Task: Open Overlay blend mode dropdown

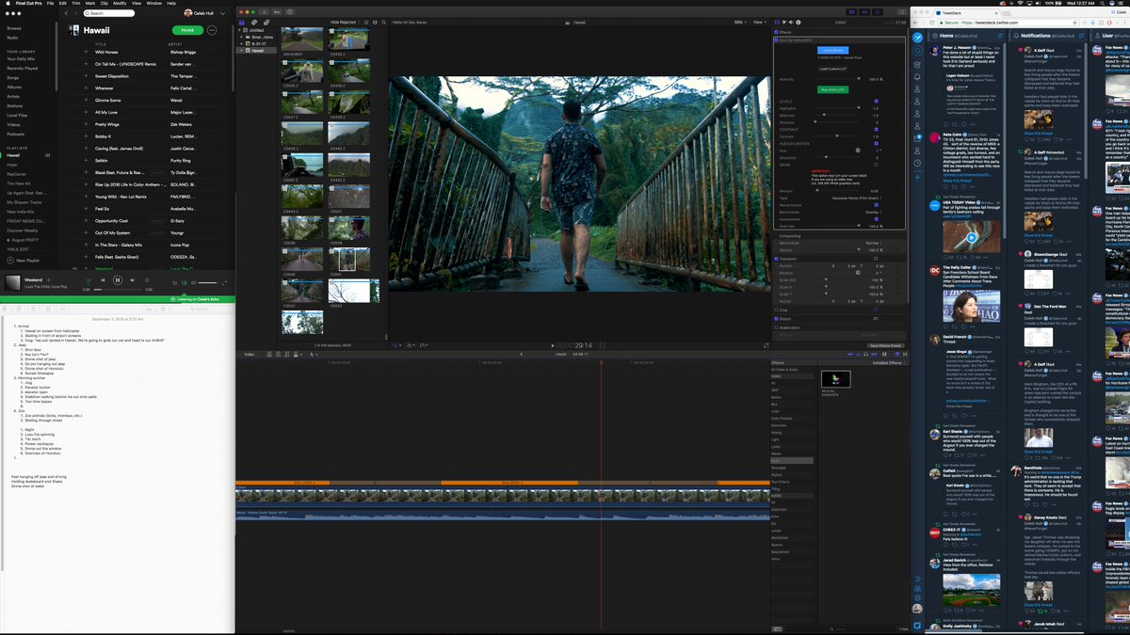Action: tap(873, 212)
